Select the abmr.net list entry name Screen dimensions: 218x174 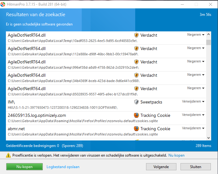click(x=16, y=129)
